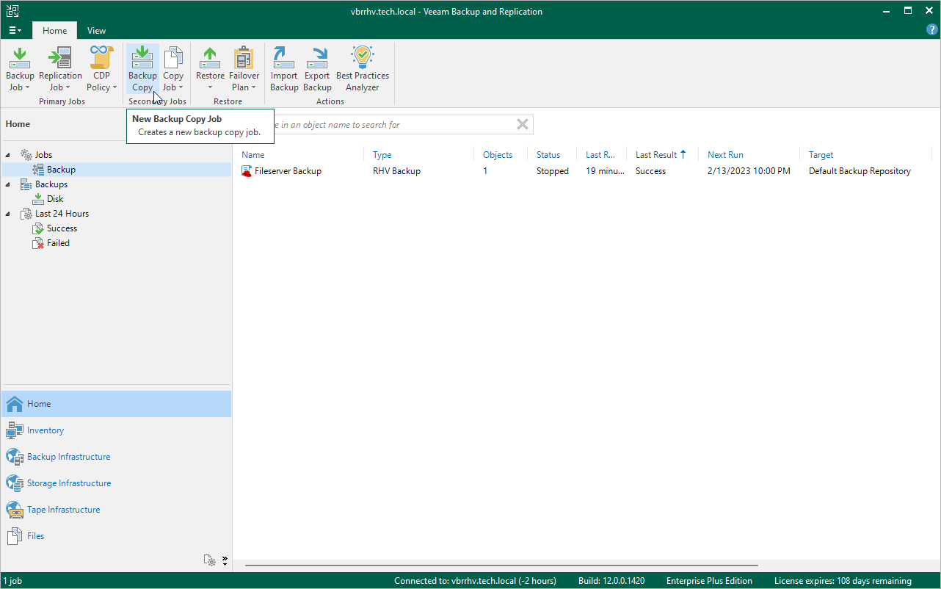Choose Export Backup in the ribbon
This screenshot has width=941, height=589.
click(x=317, y=69)
